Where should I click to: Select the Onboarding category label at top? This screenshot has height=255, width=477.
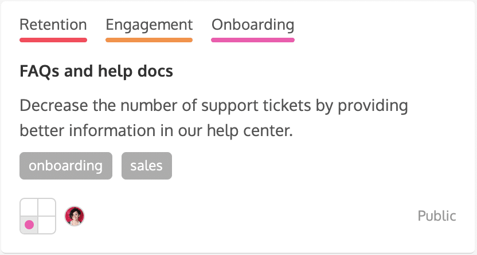click(x=253, y=25)
